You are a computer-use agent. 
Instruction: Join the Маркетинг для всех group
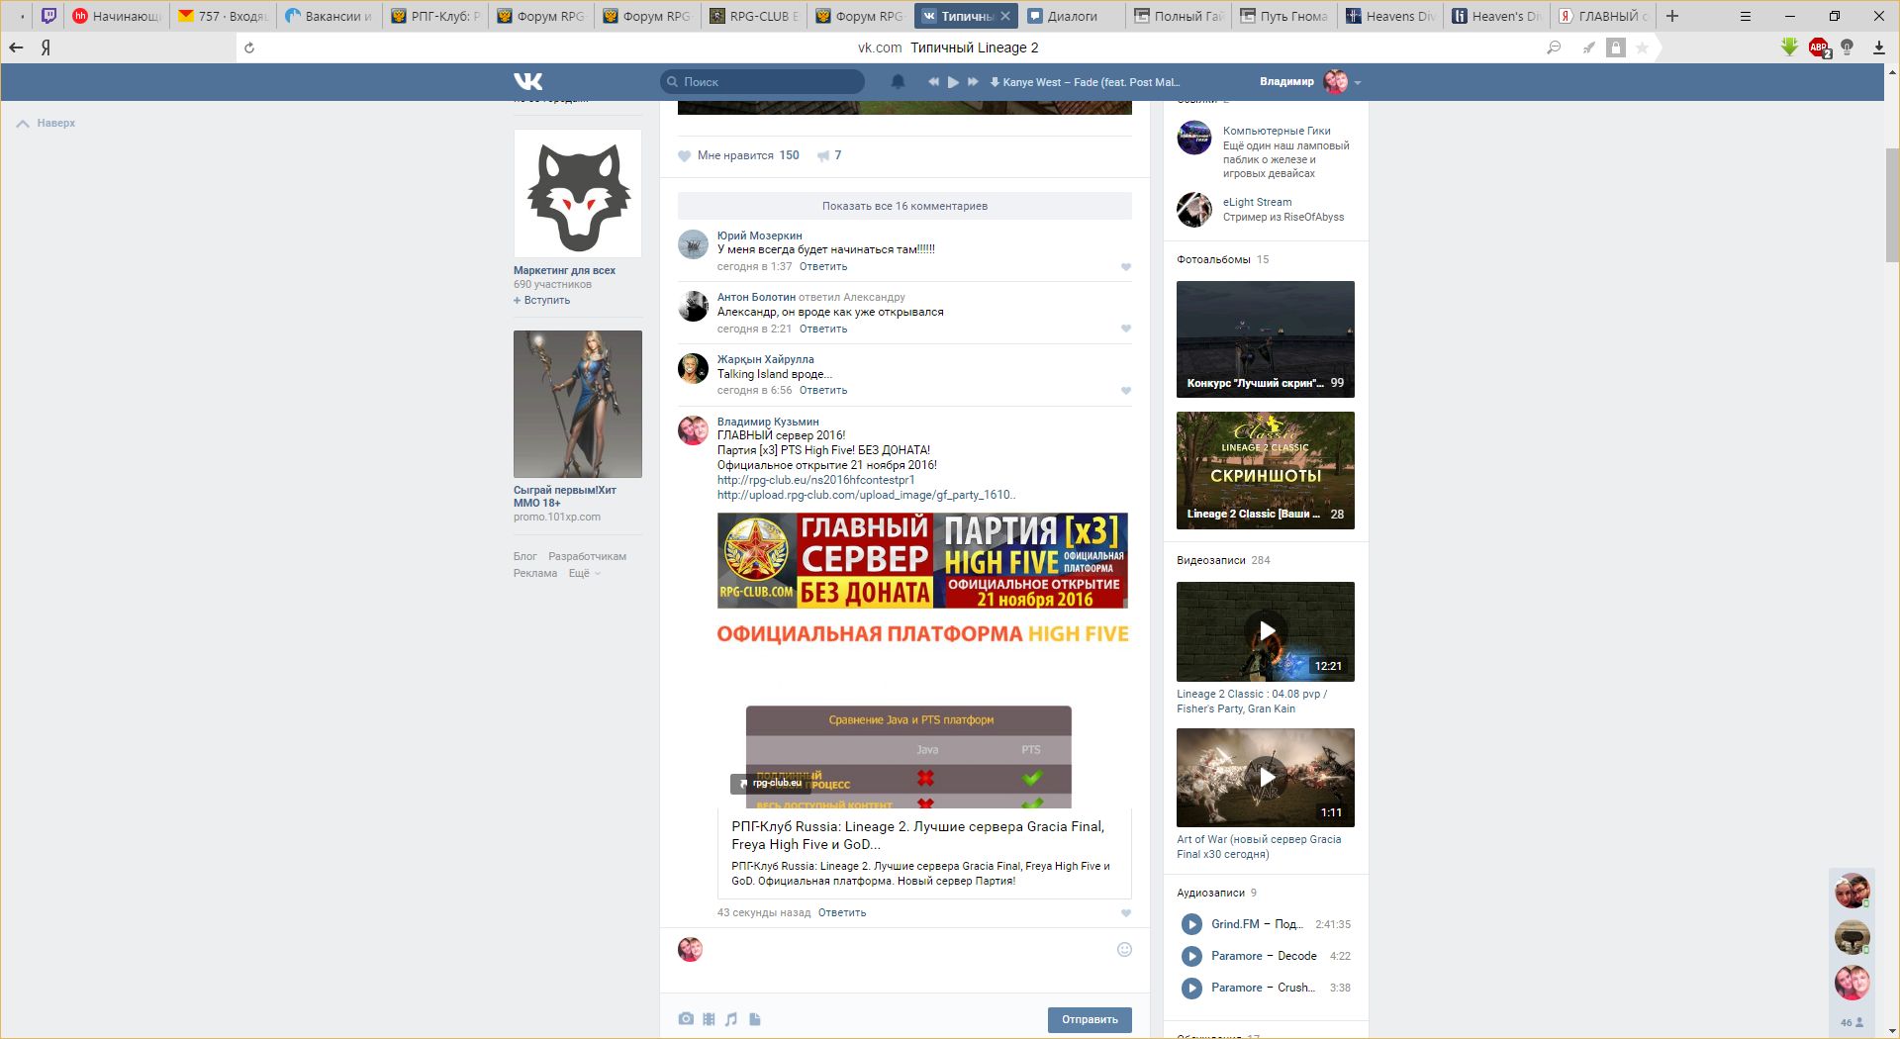[542, 301]
